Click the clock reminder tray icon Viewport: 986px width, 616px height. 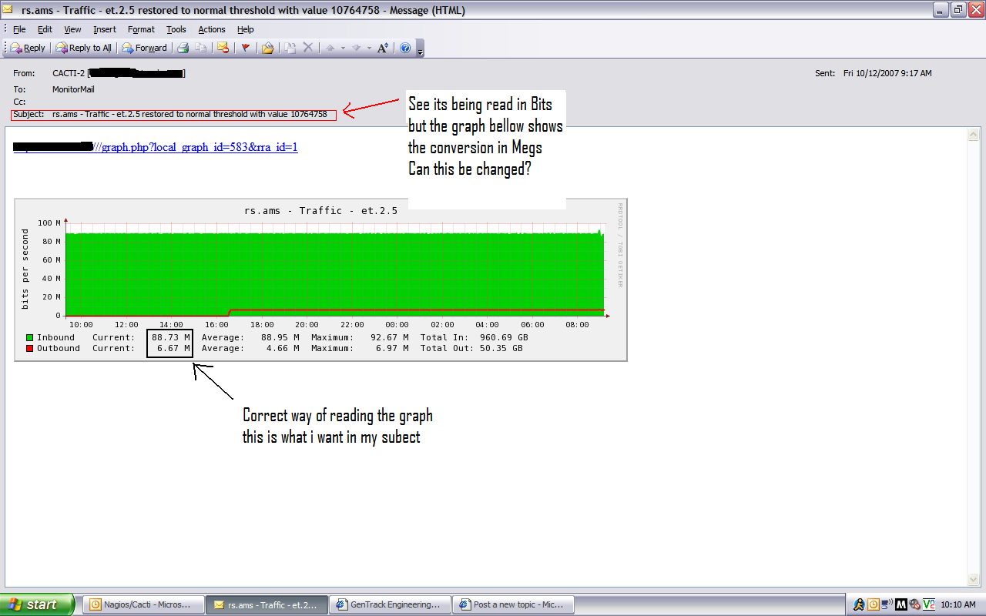tap(874, 604)
